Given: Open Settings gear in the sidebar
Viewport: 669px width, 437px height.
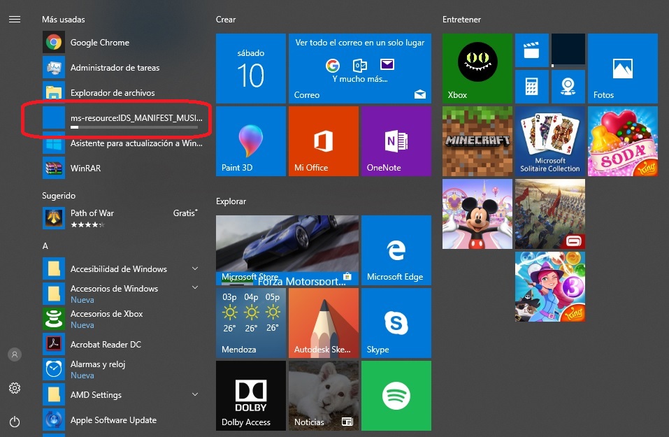Looking at the screenshot, I should (x=15, y=388).
